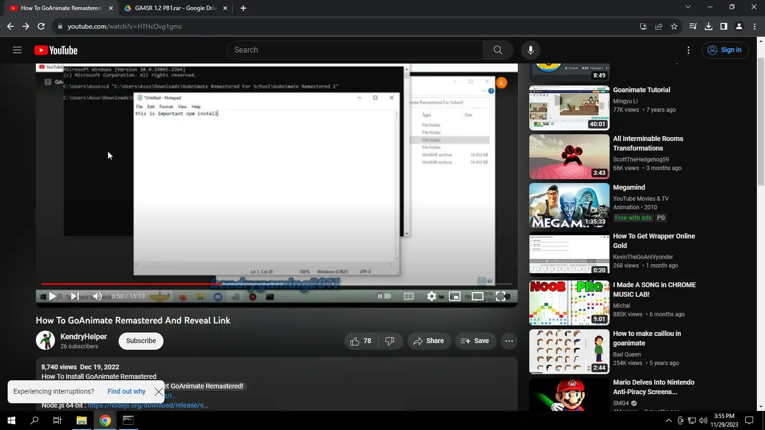Image resolution: width=765 pixels, height=430 pixels.
Task: Open a new browser tab
Action: pyautogui.click(x=243, y=8)
